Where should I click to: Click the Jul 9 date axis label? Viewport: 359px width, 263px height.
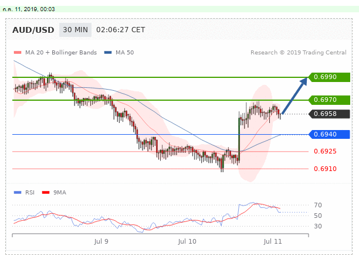[101, 241]
